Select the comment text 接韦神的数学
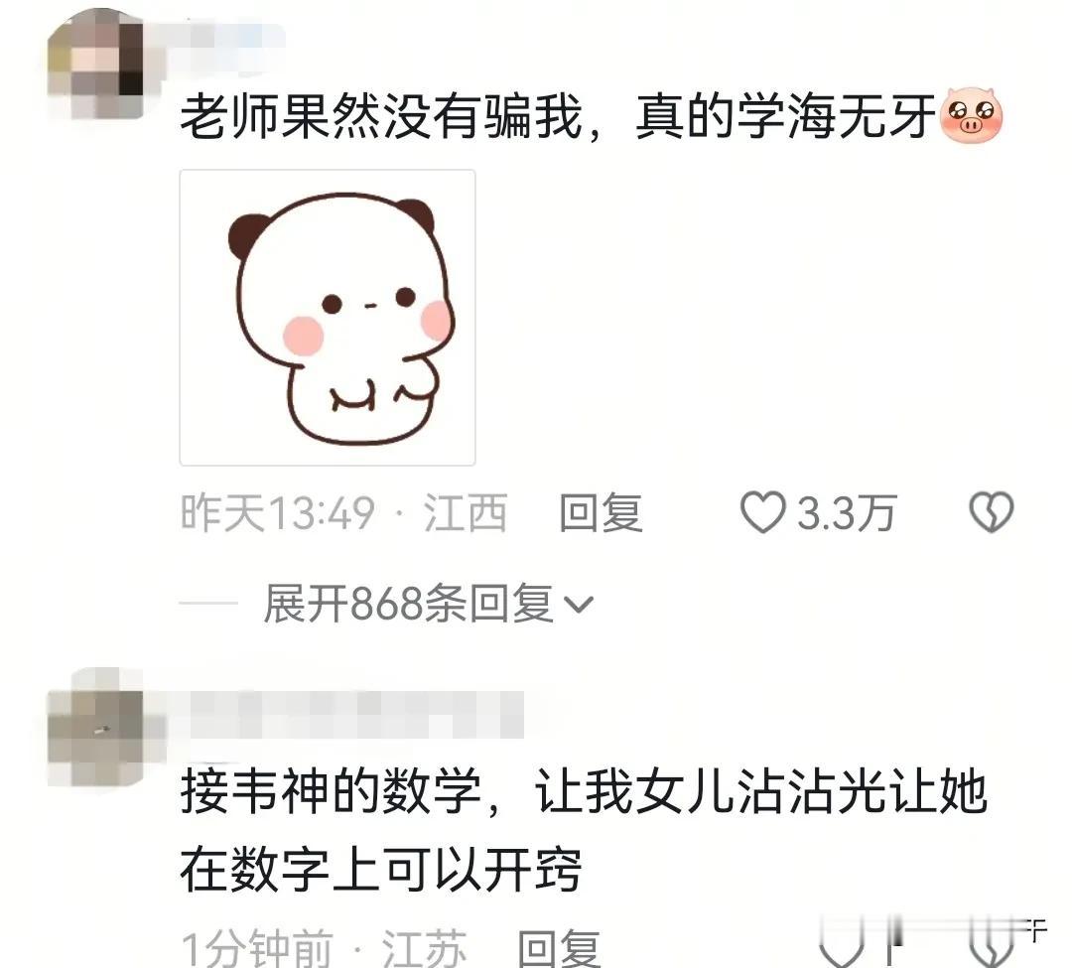This screenshot has height=968, width=1072. [331, 791]
